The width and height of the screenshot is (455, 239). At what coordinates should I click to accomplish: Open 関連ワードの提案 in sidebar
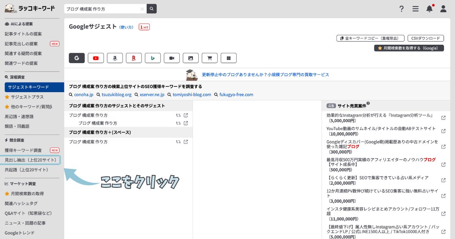[x=21, y=63]
